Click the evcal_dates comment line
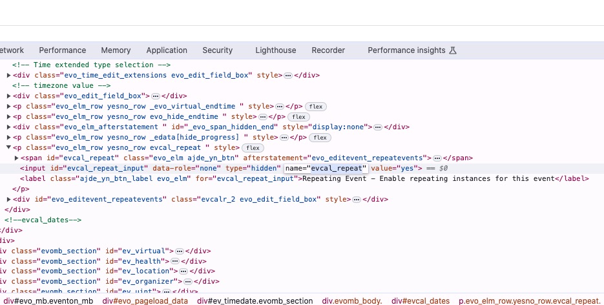Viewport: 604px width, 305px height. (x=43, y=220)
